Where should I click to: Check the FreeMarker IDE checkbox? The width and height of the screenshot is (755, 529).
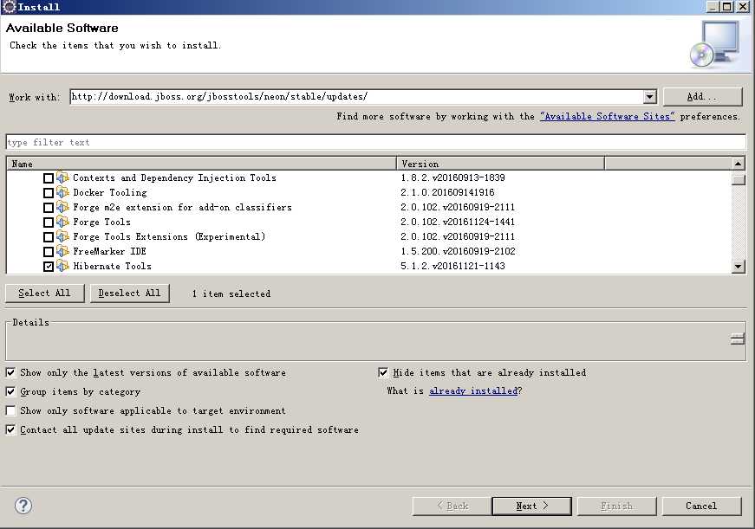pyautogui.click(x=49, y=252)
